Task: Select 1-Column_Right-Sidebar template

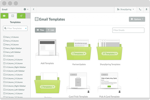Action: point(15,67)
